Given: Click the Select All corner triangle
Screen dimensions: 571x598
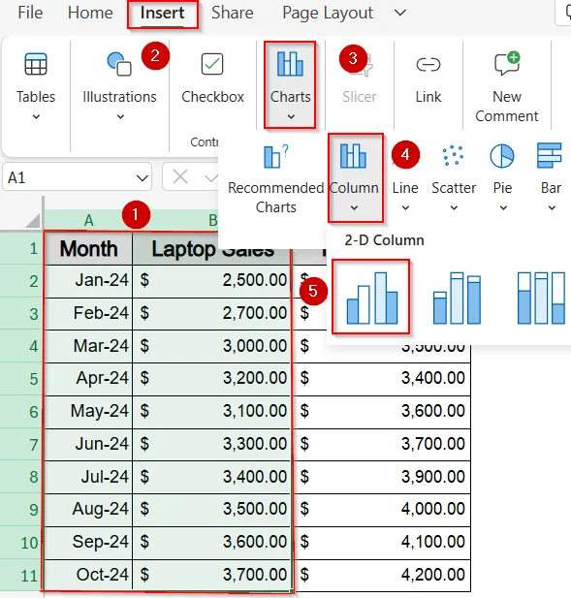Looking at the screenshot, I should coord(33,220).
